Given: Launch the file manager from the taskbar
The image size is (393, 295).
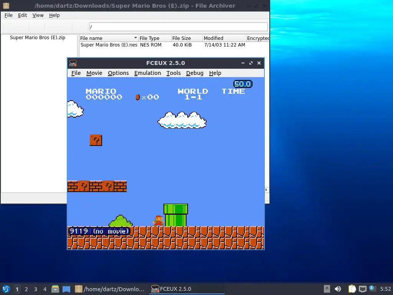Looking at the screenshot, I should [x=55, y=289].
